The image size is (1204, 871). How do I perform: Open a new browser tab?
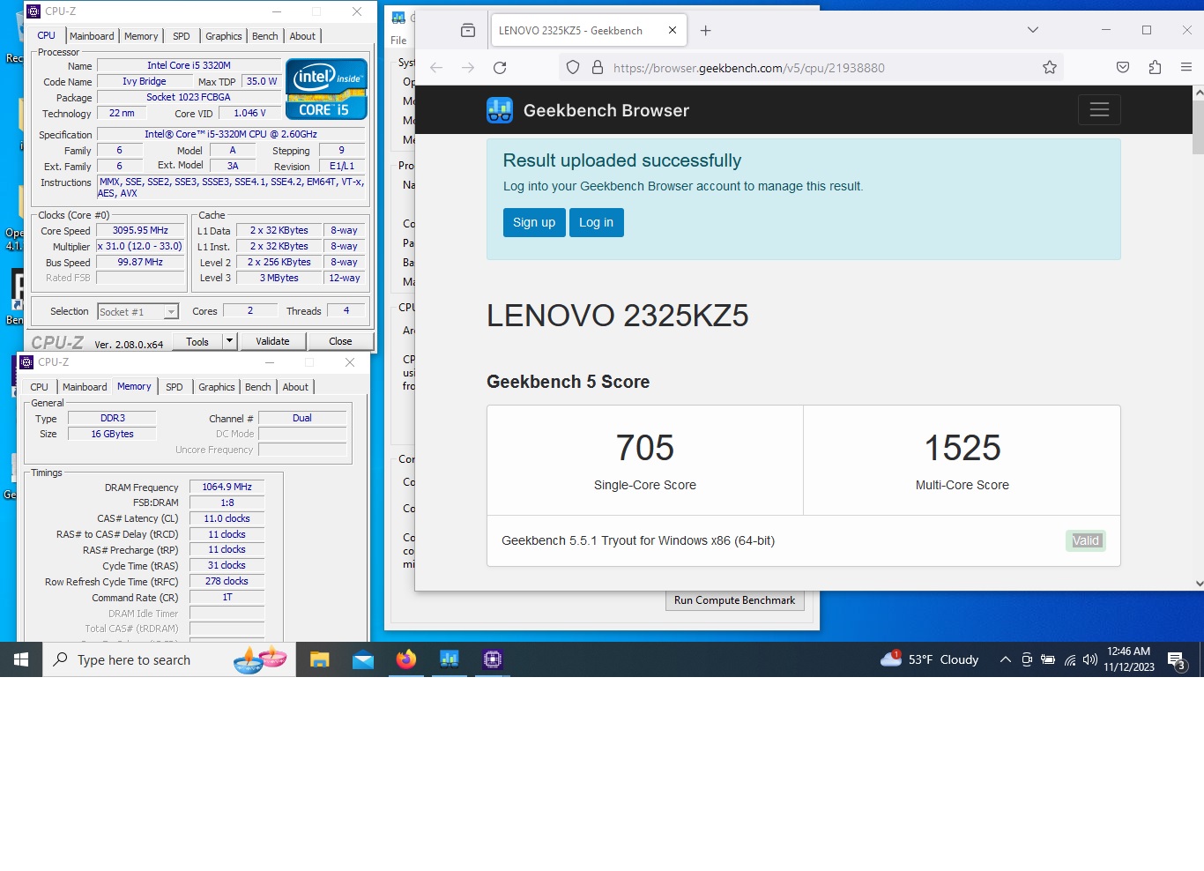coord(705,30)
